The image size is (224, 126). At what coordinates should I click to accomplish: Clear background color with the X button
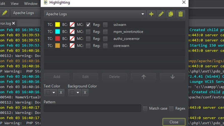click(x=85, y=92)
